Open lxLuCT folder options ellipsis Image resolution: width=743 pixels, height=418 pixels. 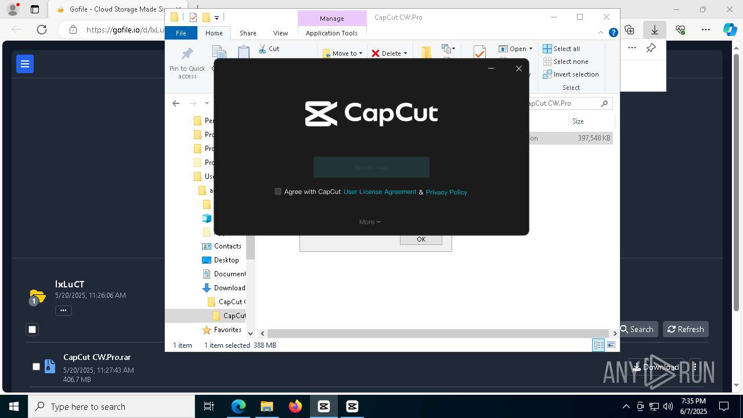click(63, 311)
